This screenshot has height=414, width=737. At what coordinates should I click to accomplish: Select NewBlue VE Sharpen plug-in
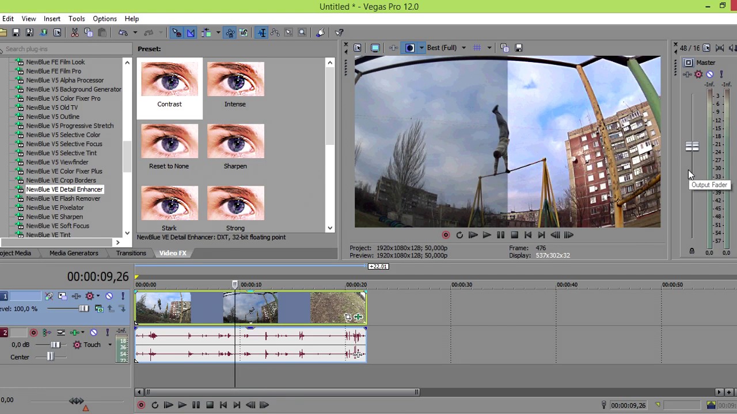point(54,217)
